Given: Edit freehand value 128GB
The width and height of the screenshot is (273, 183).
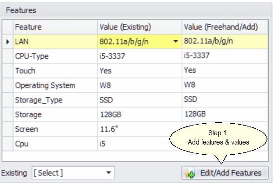Looking at the screenshot, I should tap(225, 114).
